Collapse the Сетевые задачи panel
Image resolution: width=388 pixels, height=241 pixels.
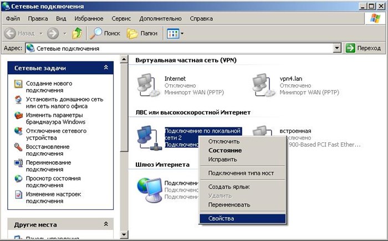106,68
